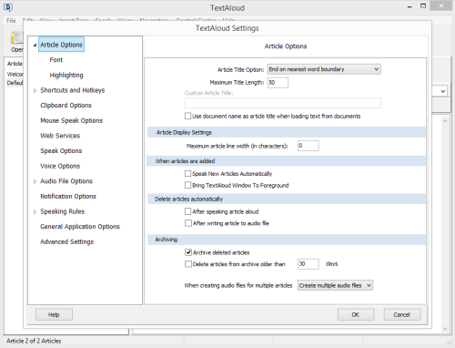Click the Open toolbar icon in main window
This screenshot has width=455, height=348.
point(16,42)
